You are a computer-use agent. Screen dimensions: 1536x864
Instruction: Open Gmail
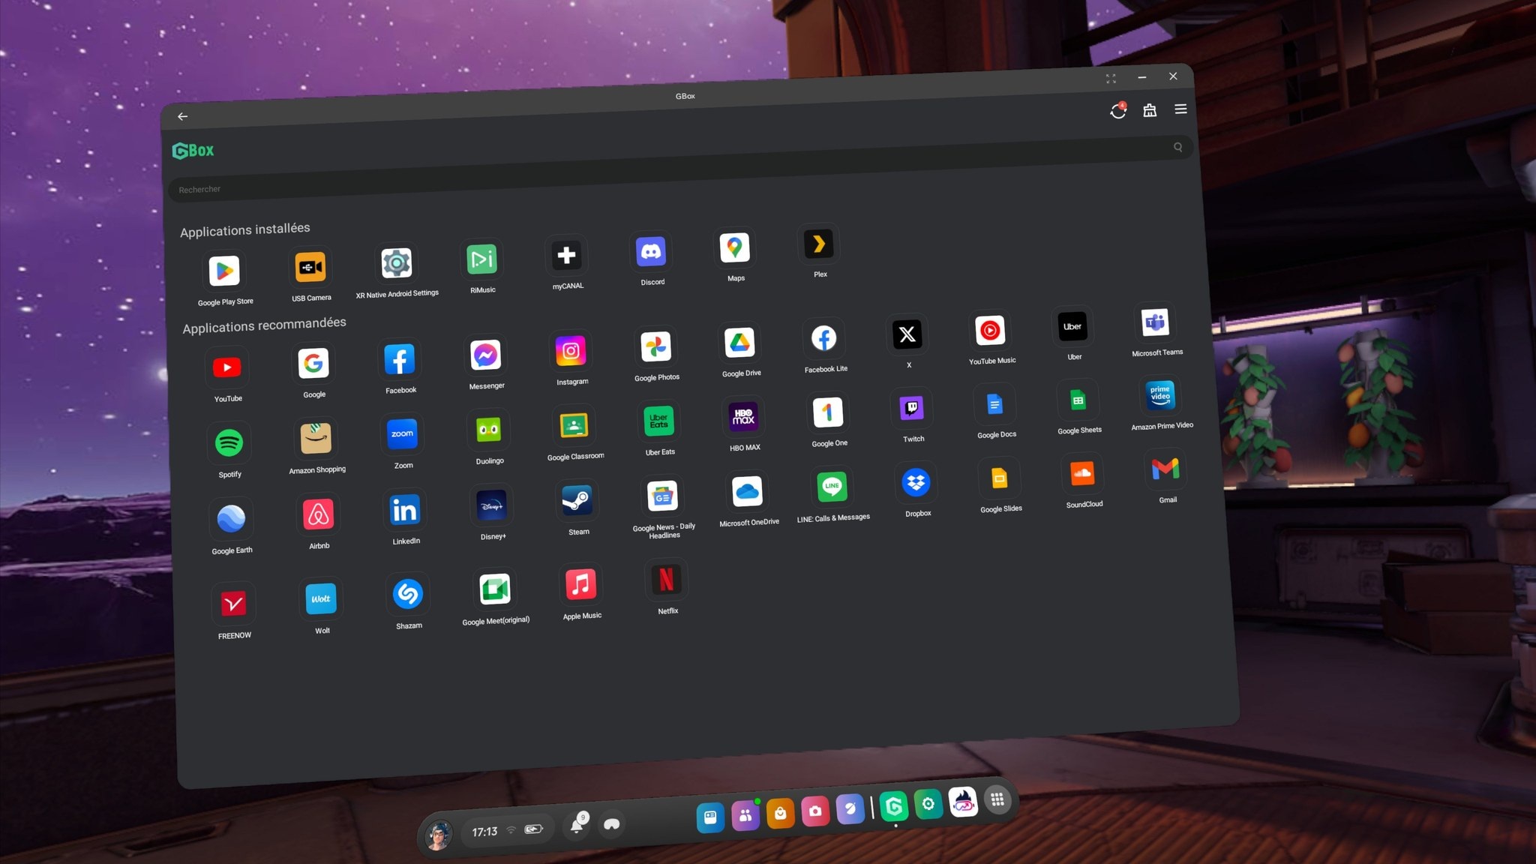point(1165,469)
